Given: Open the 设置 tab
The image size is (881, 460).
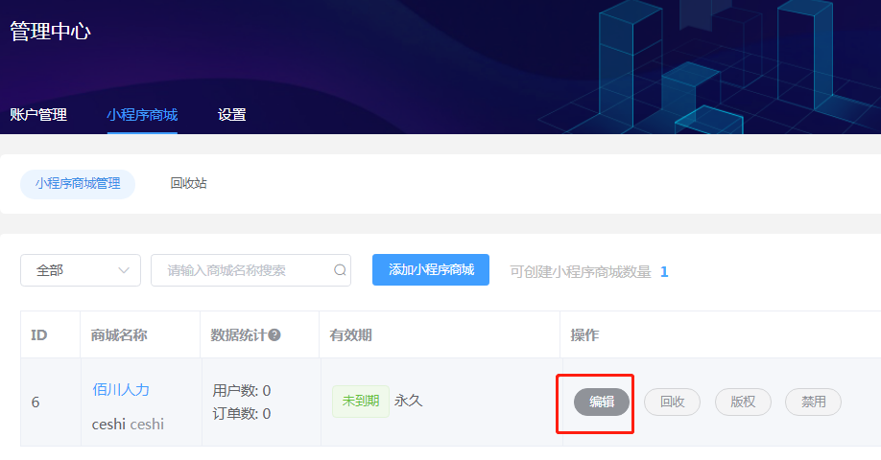Looking at the screenshot, I should click(231, 115).
